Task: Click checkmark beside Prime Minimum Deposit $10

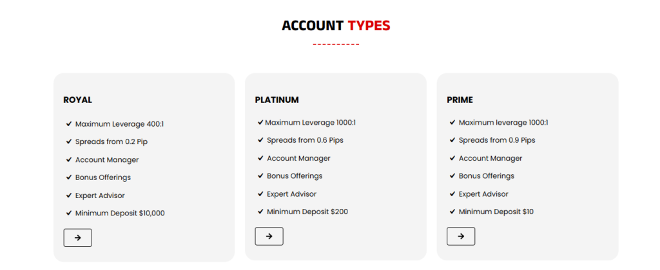Action: [452, 212]
